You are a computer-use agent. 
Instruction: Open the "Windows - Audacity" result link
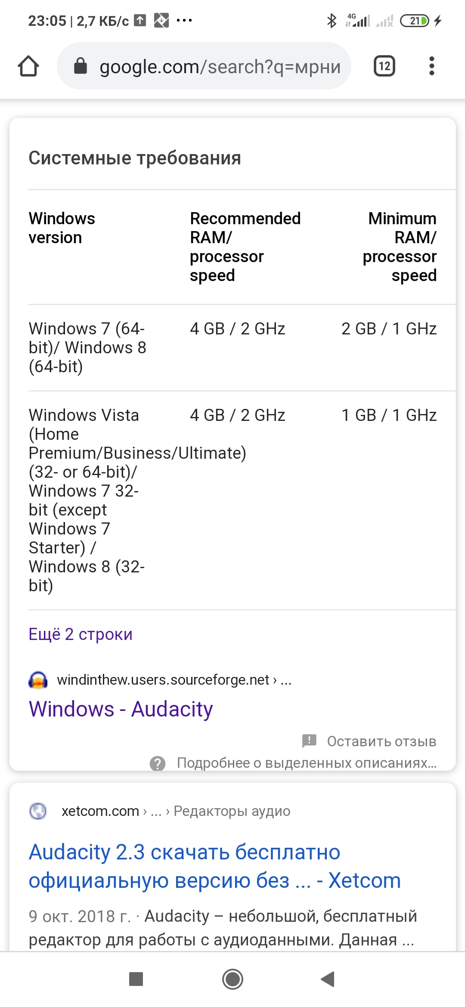pos(121,709)
